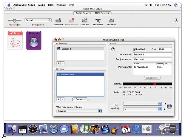
Task: Click the Add Device toolbar icon
Action: pyautogui.click(x=58, y=20)
